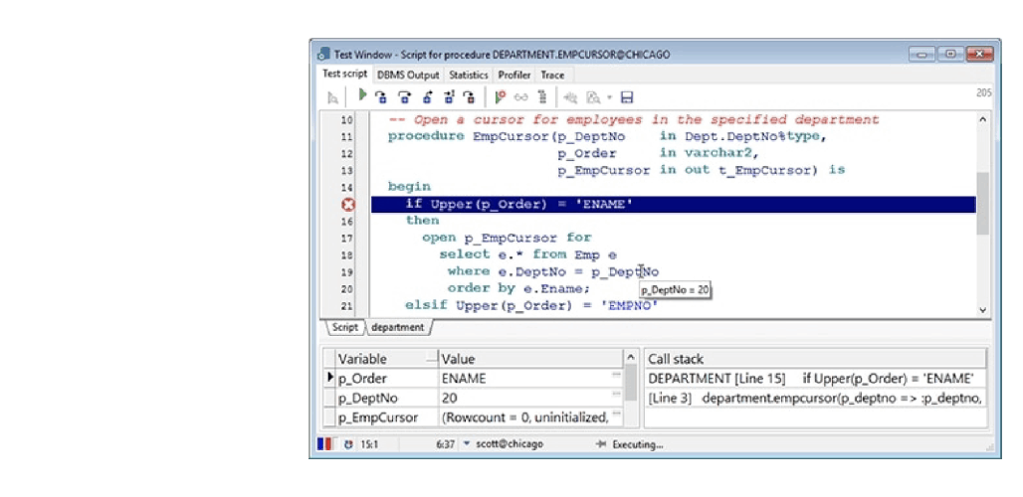
Task: Click the Test Window title bar icon
Action: click(323, 54)
